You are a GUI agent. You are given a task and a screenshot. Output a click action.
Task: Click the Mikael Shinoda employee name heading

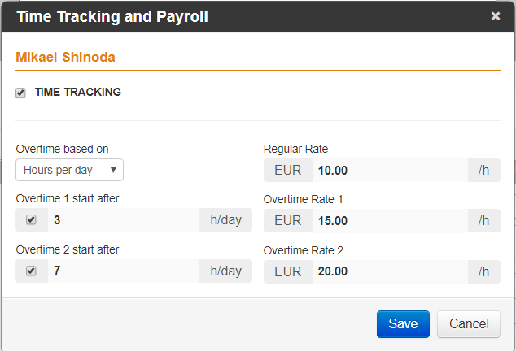(65, 57)
